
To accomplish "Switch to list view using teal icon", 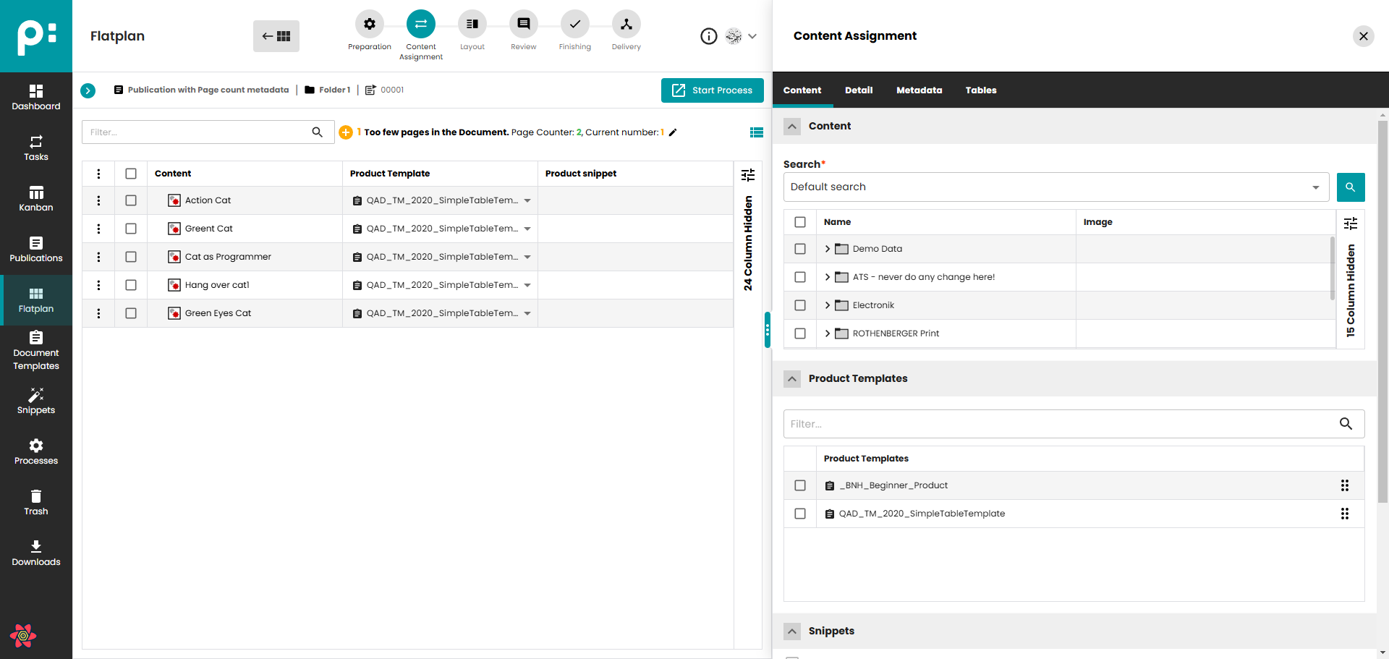I will coord(756,132).
